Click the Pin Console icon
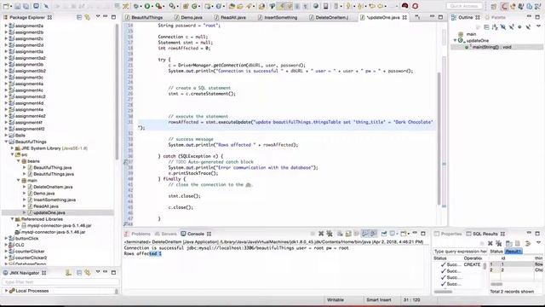The width and height of the screenshot is (545, 307). [384, 234]
